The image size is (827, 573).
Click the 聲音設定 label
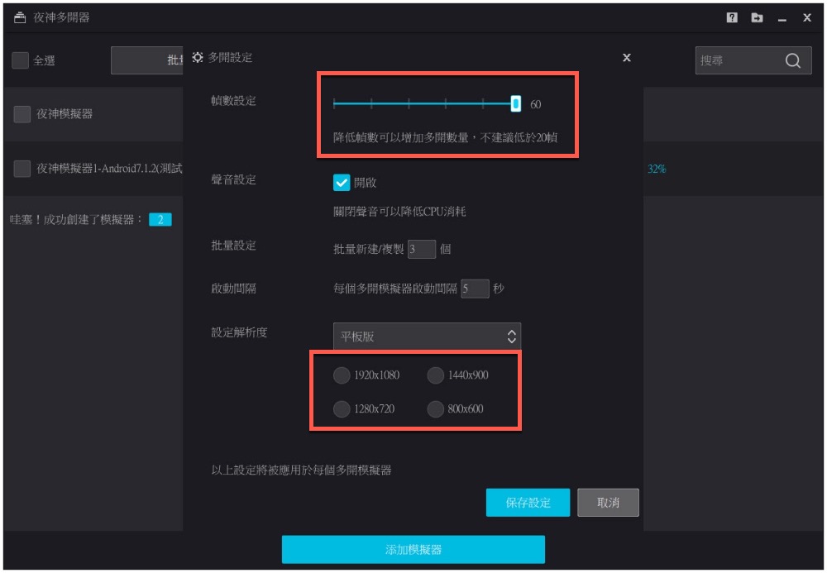click(x=234, y=179)
